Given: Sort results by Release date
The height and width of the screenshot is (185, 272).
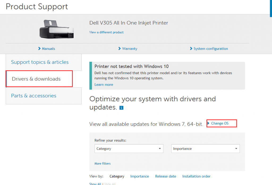Looking at the screenshot, I should coord(165,176).
